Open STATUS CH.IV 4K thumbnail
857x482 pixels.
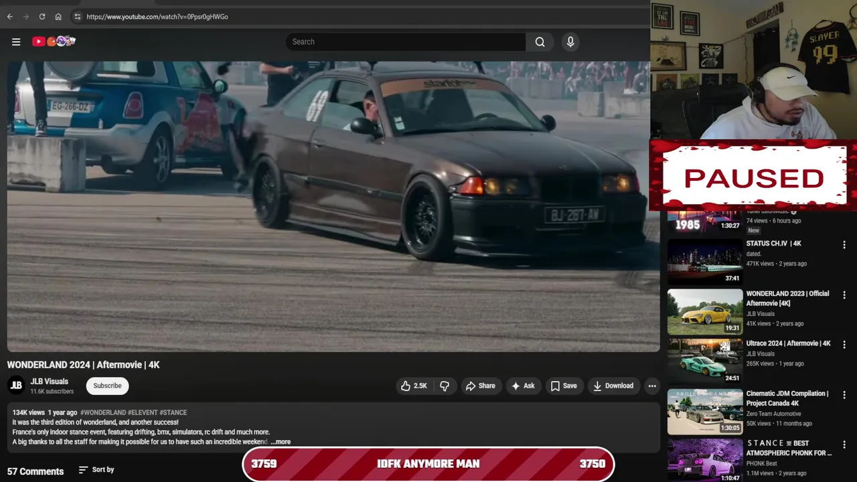pos(705,262)
